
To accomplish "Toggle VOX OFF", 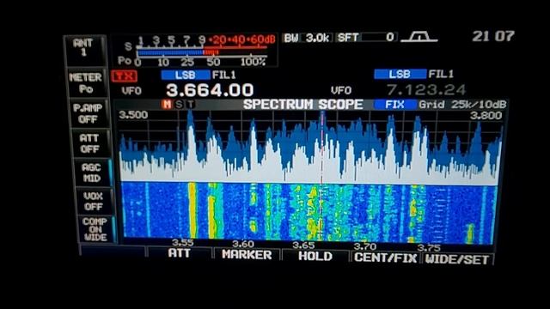I will tap(94, 201).
